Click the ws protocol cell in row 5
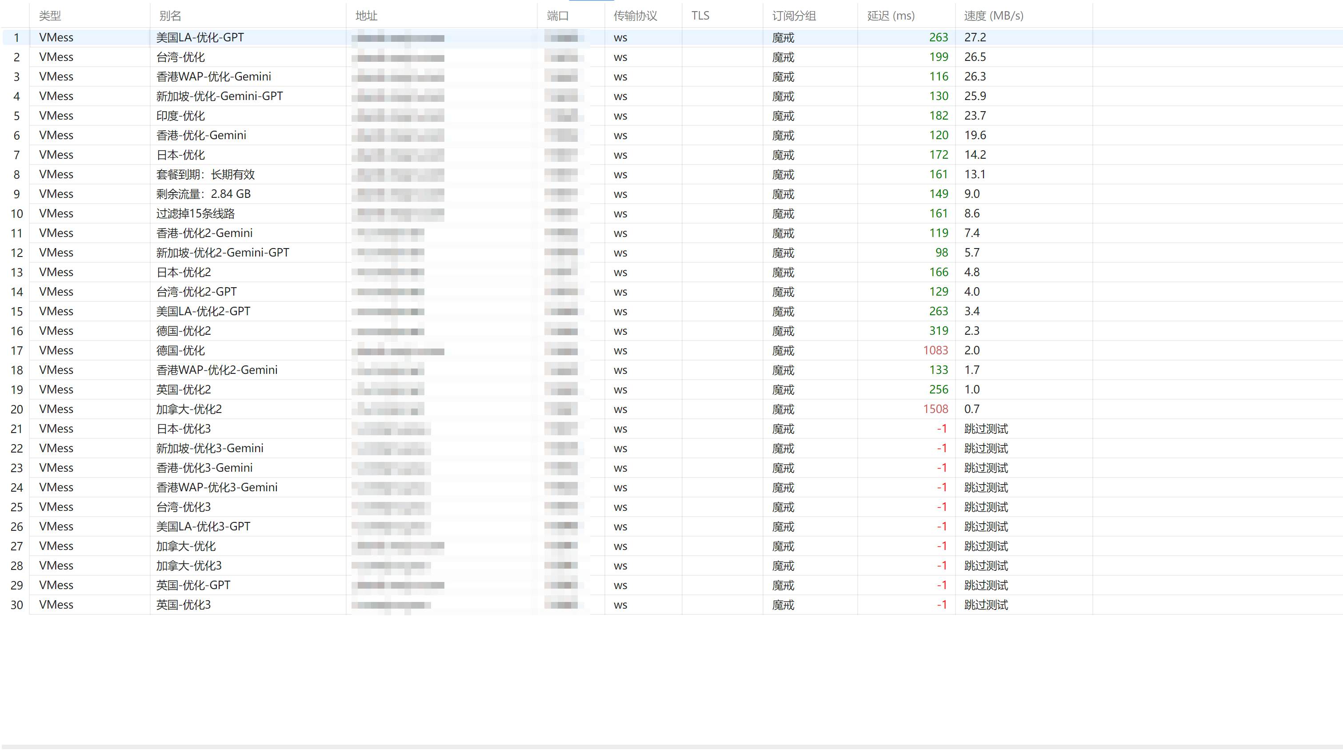The image size is (1343, 750). [x=620, y=116]
